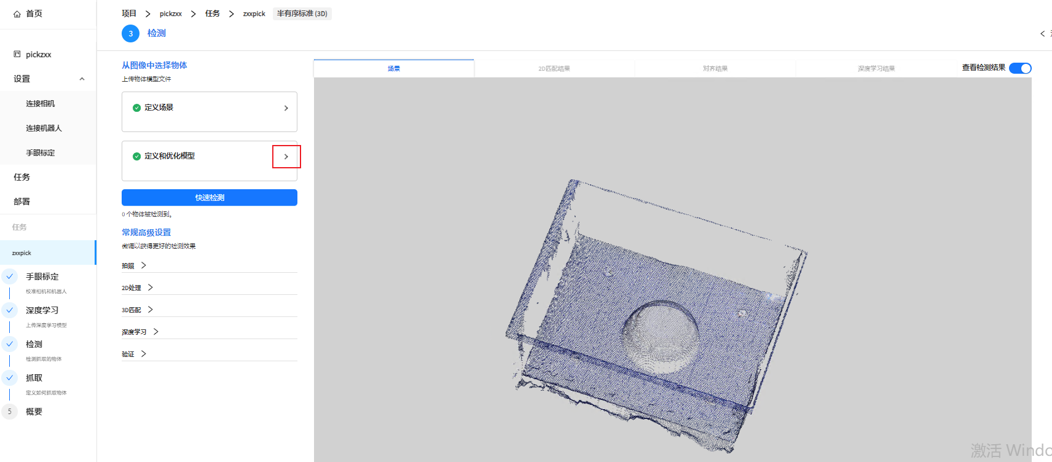Expand the 定义和优化模型 card arrow

[286, 157]
